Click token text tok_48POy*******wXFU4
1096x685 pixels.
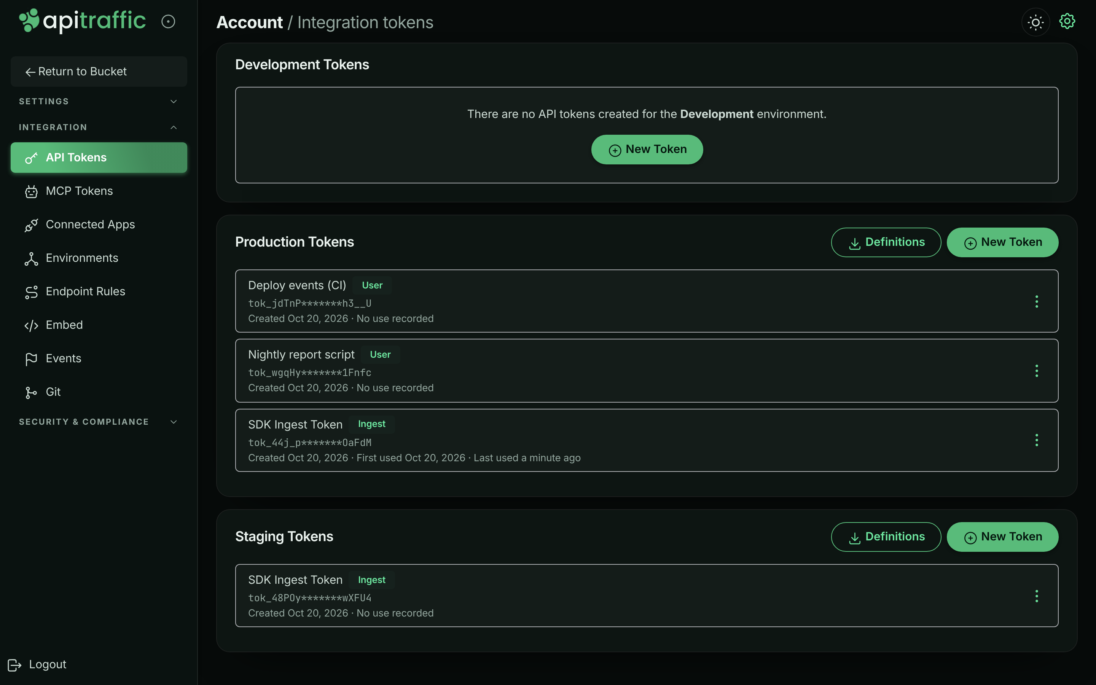coord(310,598)
